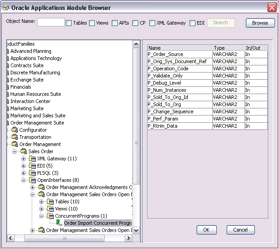Collapse the OpenInterfaces (8) node
The image size is (279, 249).
coord(23,180)
